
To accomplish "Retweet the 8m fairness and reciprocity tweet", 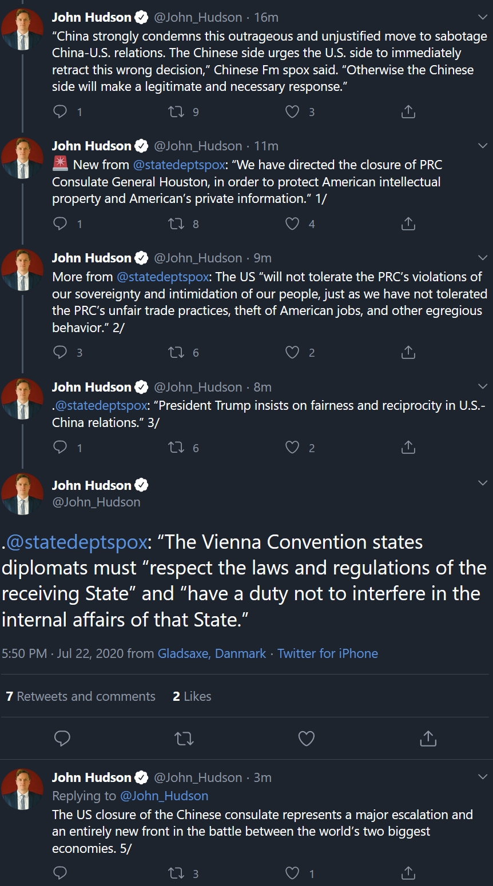I will [x=176, y=448].
